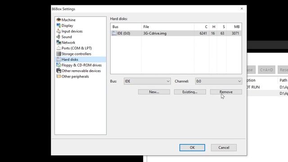Screen dimensions: 288x162
Task: Select Other peripherals label
Action: pyautogui.click(x=75, y=76)
